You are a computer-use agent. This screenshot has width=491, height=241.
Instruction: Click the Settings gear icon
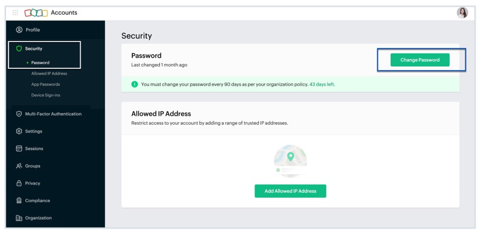click(x=19, y=131)
